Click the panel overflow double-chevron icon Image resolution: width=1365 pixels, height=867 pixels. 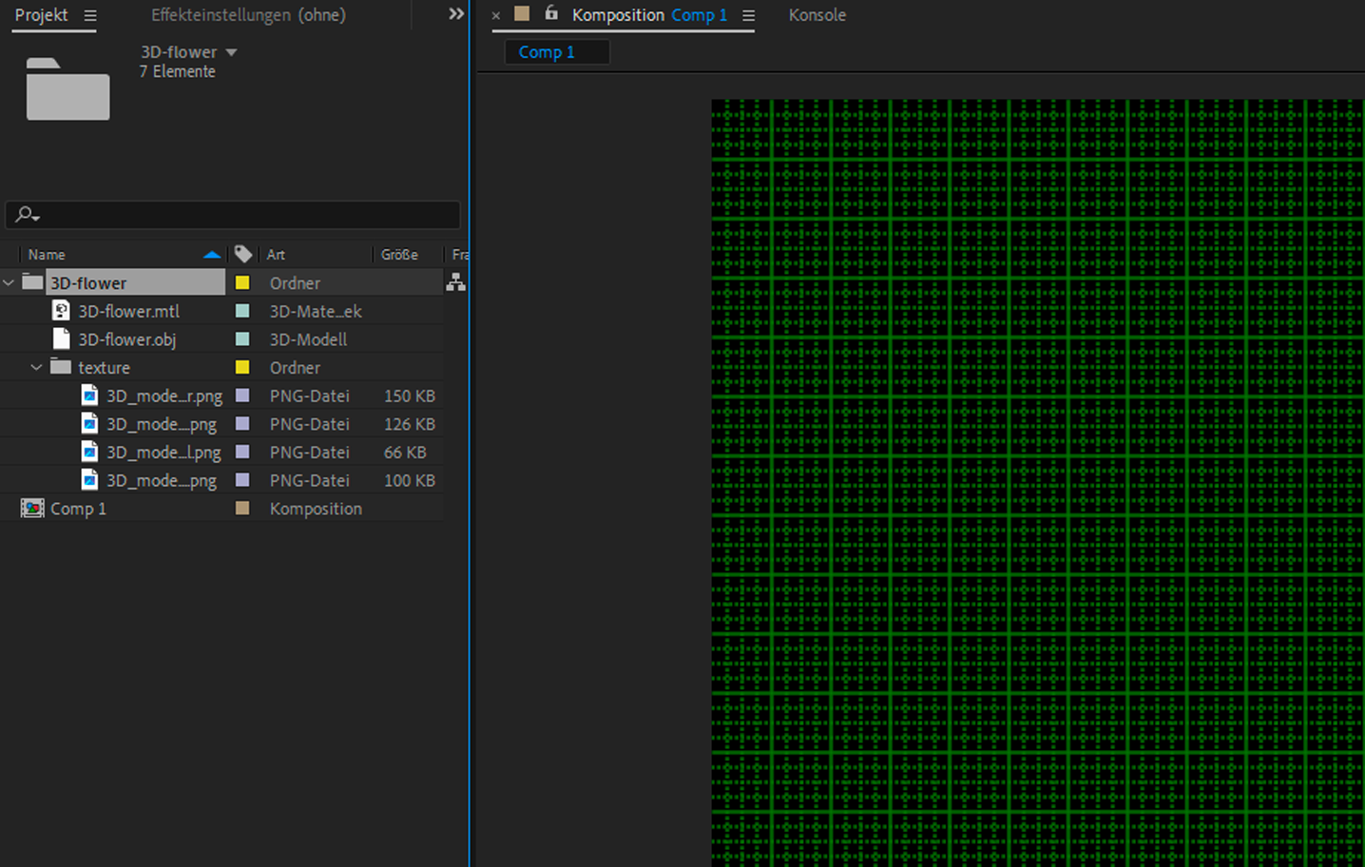pyautogui.click(x=456, y=14)
